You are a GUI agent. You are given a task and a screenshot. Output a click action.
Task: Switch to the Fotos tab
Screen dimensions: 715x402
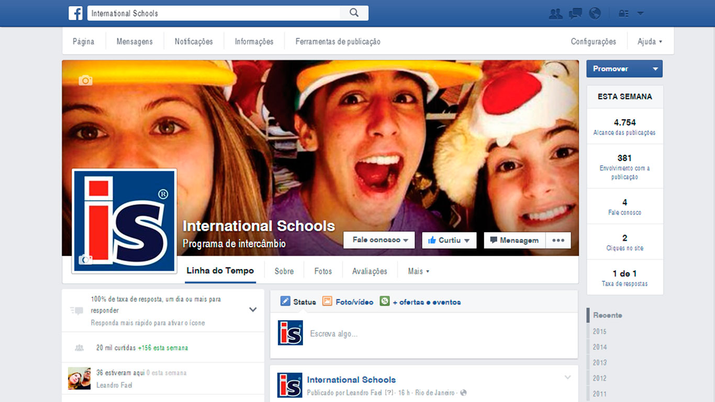[323, 271]
